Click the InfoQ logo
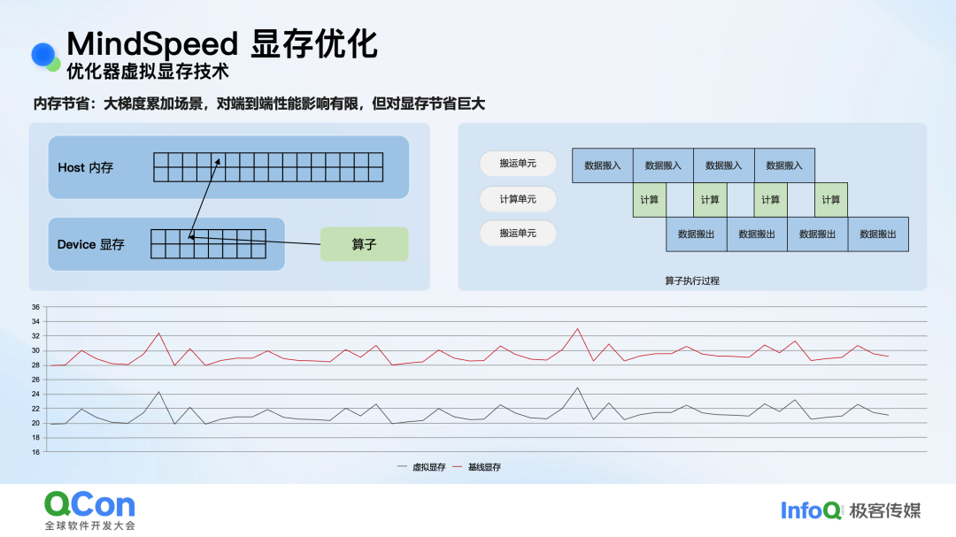 click(x=811, y=510)
